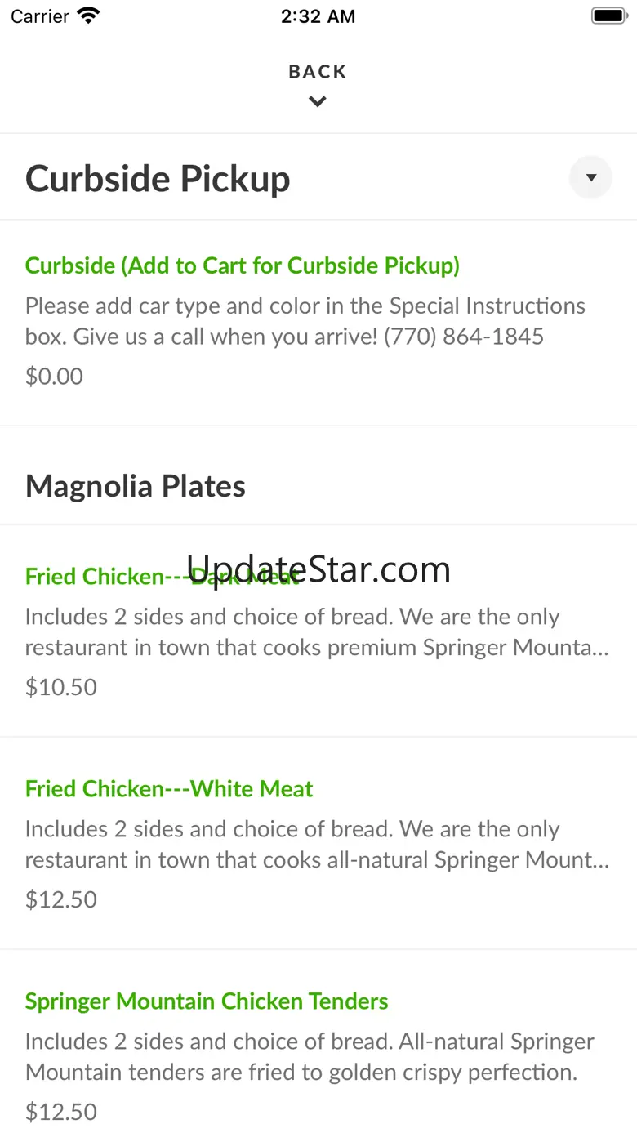This screenshot has height=1133, width=637.
Task: Tap the Chicken Tenders description text
Action: 310,1057
